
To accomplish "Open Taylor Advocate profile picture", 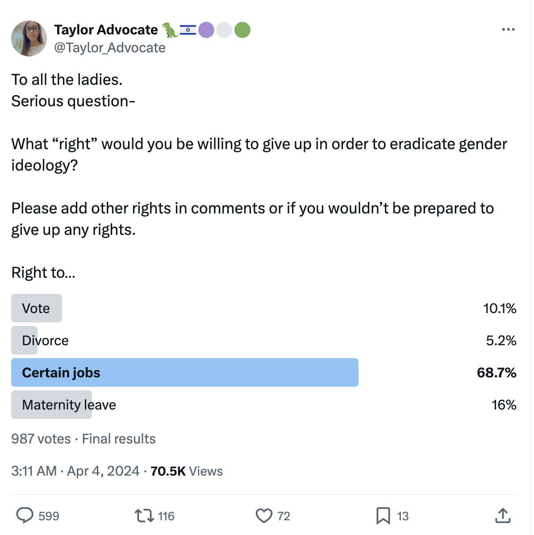I will (29, 38).
